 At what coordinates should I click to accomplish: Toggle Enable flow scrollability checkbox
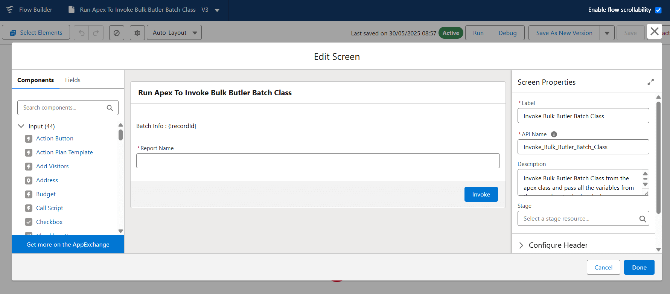pos(658,10)
